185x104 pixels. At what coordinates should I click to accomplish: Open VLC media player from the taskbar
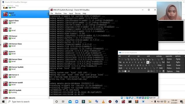point(103,101)
